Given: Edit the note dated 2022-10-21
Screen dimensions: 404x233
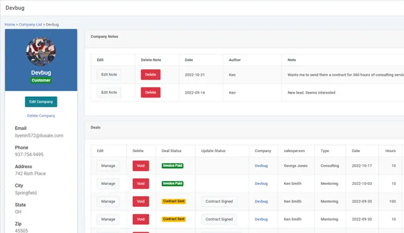Looking at the screenshot, I should (109, 74).
